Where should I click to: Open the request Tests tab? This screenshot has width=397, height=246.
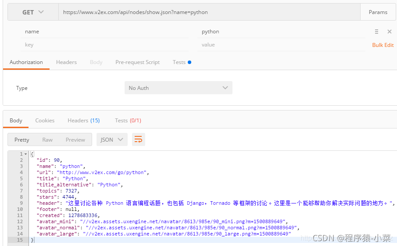click(182, 62)
